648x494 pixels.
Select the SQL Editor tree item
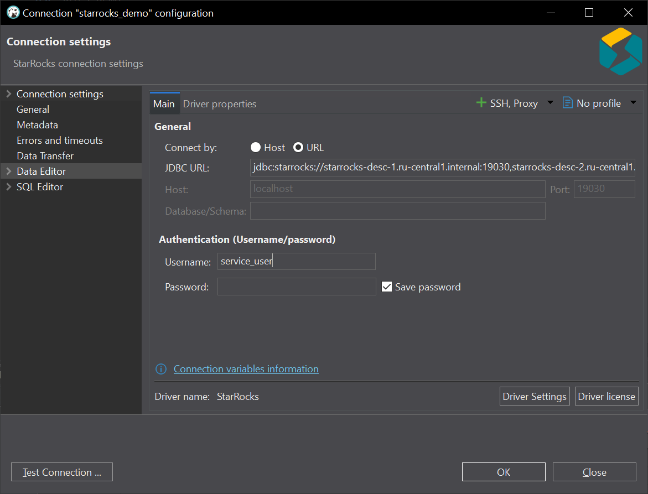[40, 186]
